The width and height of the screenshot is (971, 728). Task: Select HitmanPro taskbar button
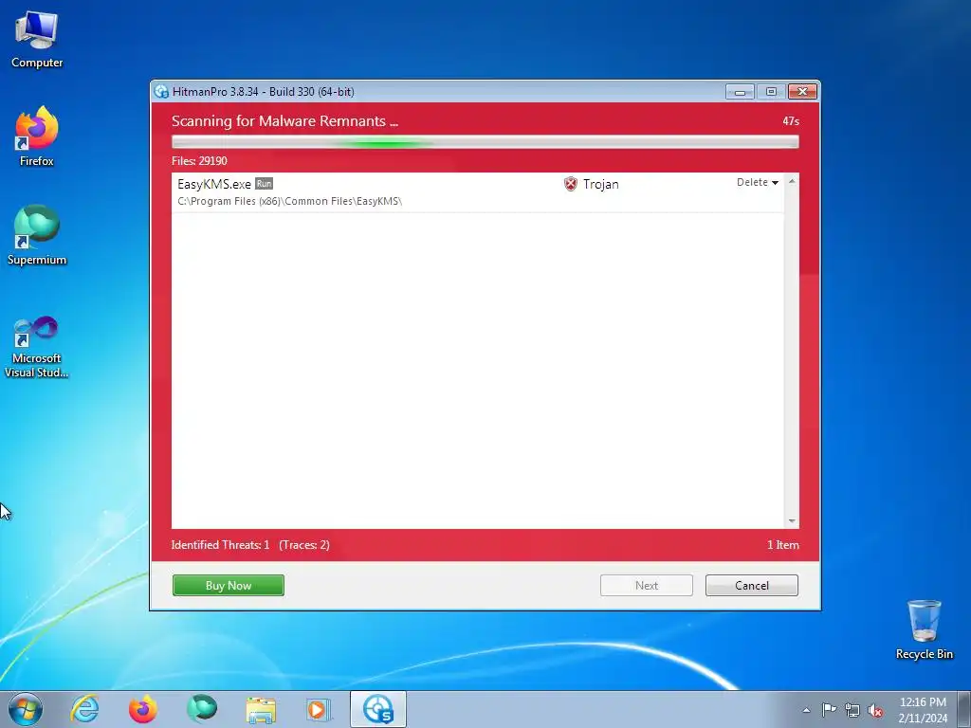pyautogui.click(x=378, y=709)
